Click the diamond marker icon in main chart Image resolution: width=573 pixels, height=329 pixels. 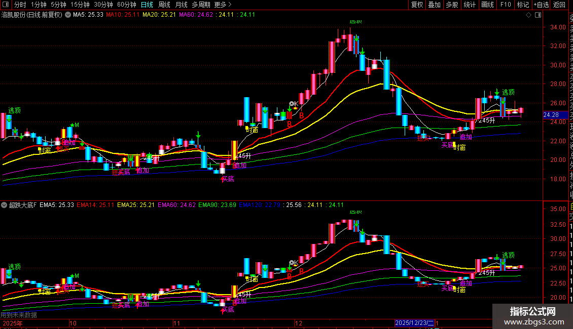point(528,15)
